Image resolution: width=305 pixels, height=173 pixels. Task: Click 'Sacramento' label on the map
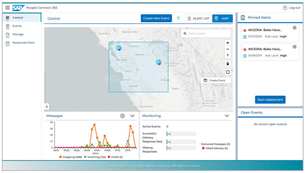point(129,32)
